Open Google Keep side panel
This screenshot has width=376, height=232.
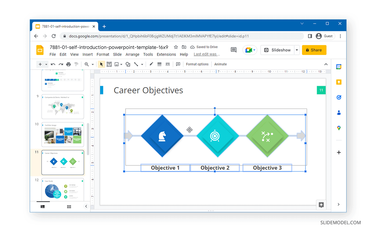coord(339,82)
